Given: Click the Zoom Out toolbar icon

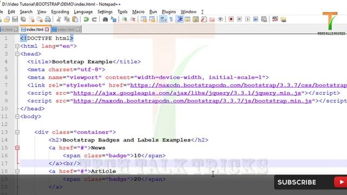Looking at the screenshot, I should (x=132, y=19).
